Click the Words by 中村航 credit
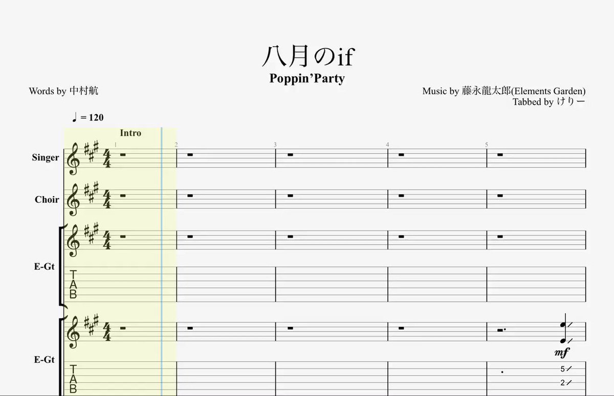This screenshot has height=396, width=614. point(63,91)
